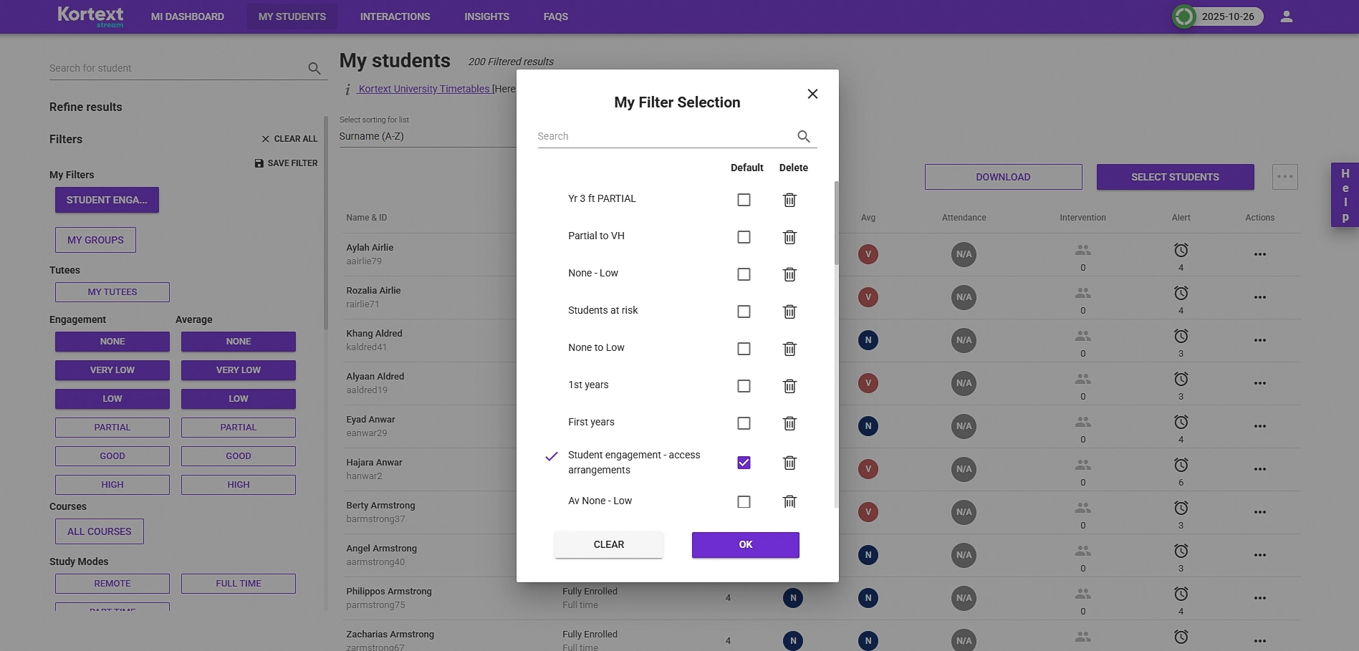Viewport: 1359px width, 651px height.
Task: Delete the '1st years' saved filter
Action: click(x=789, y=385)
